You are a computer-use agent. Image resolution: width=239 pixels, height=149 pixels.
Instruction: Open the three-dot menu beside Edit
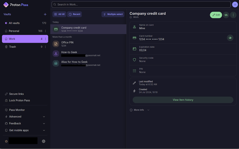coord(233,15)
